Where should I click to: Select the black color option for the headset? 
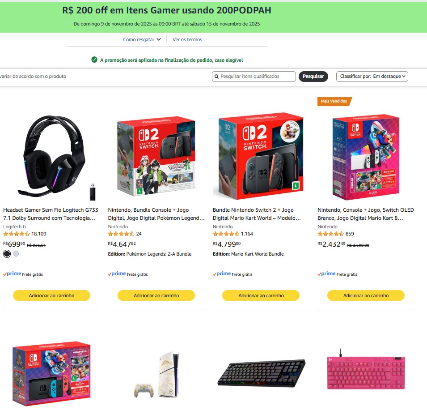[7, 253]
